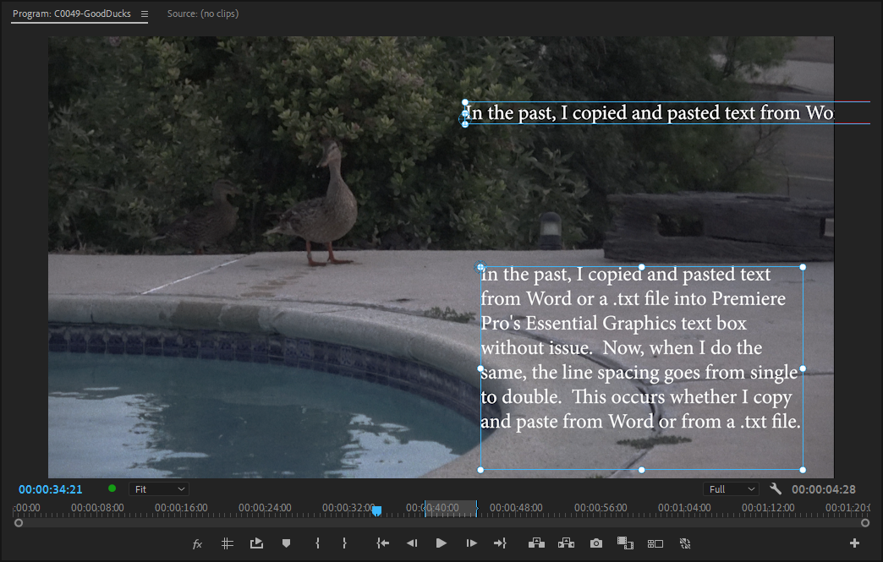Click the Export Frame camera icon
This screenshot has width=883, height=562.
595,543
